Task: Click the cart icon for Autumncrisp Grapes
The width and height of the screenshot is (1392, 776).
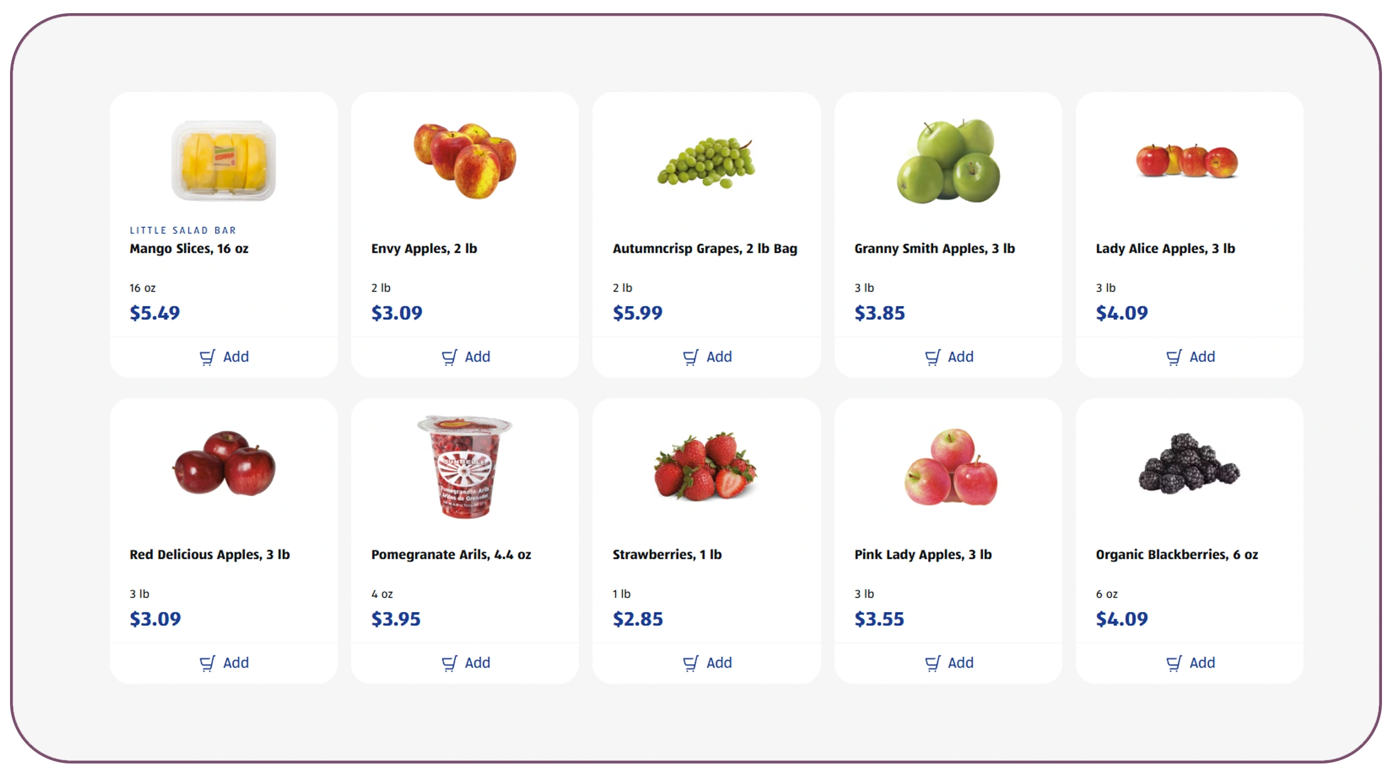Action: point(691,357)
